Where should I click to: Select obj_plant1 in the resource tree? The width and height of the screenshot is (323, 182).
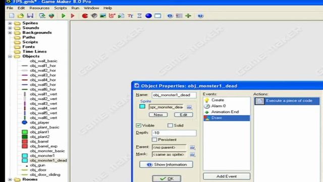point(39,132)
